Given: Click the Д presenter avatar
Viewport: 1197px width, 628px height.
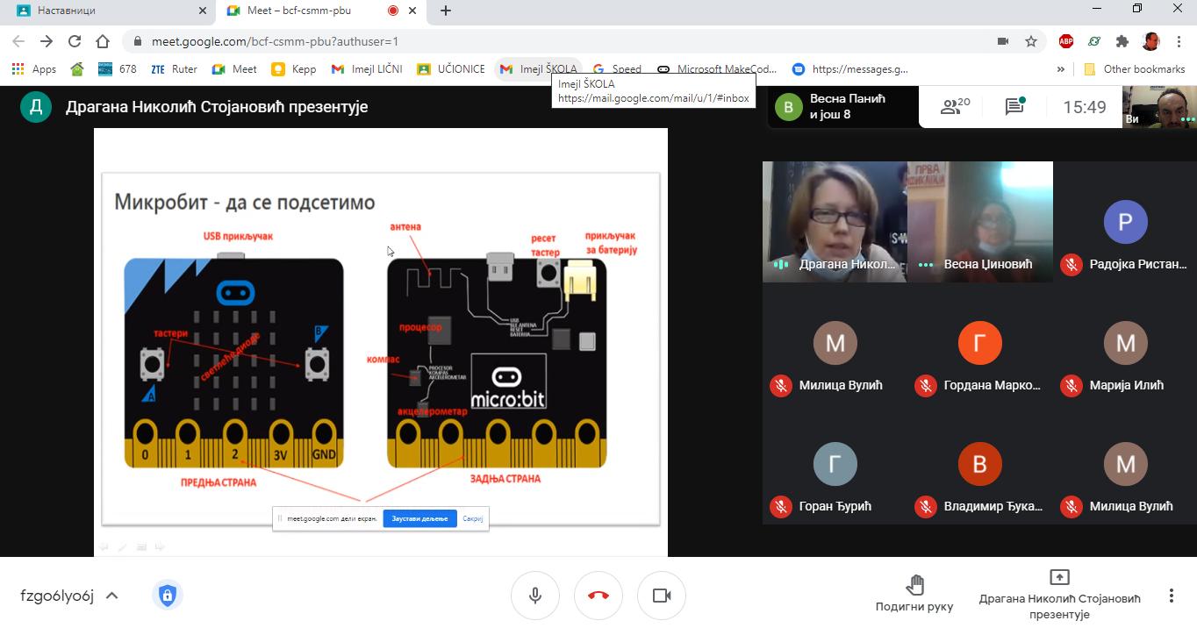Looking at the screenshot, I should coord(36,107).
